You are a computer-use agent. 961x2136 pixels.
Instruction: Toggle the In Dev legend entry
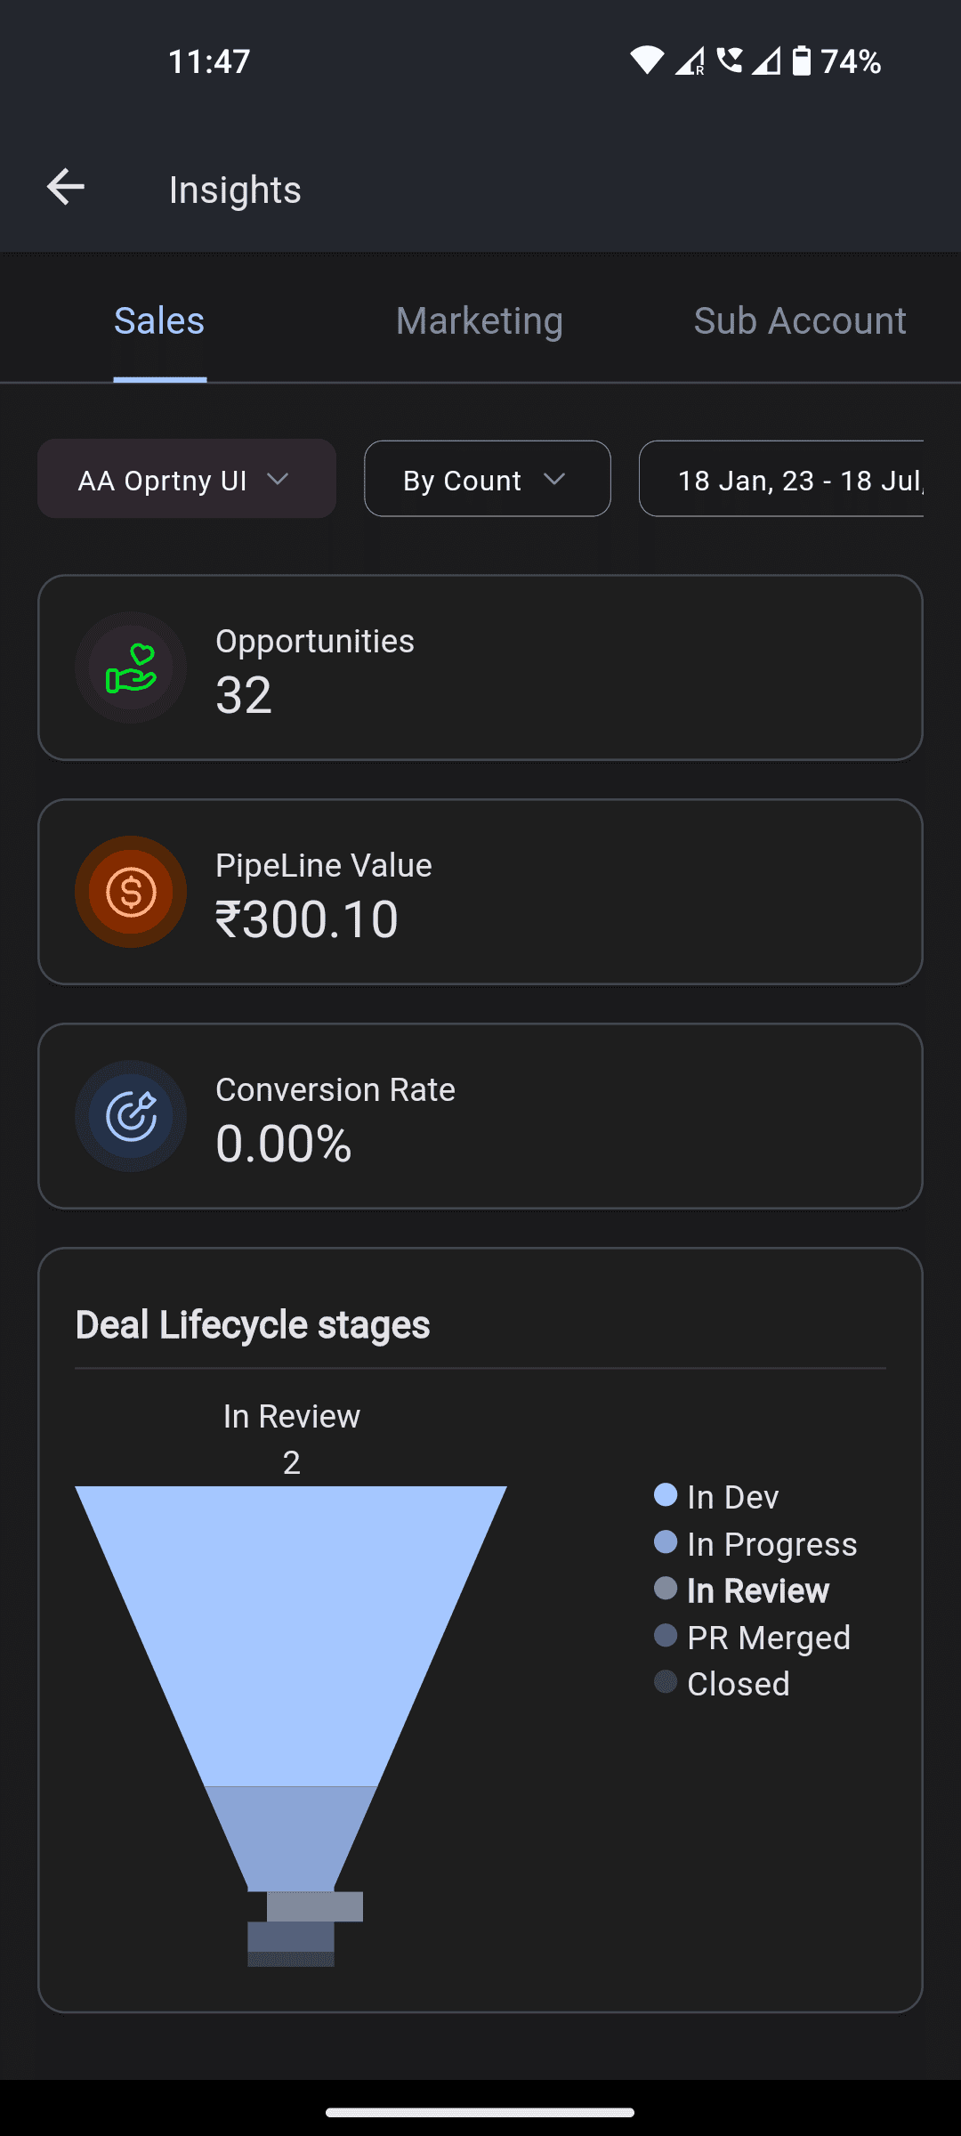coord(716,1497)
